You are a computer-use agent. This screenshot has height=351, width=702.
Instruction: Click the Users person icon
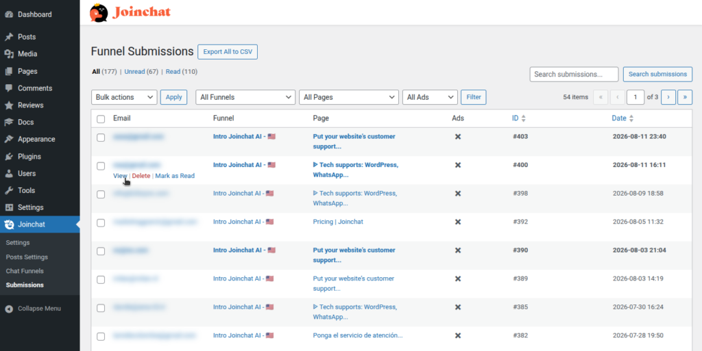(9, 173)
